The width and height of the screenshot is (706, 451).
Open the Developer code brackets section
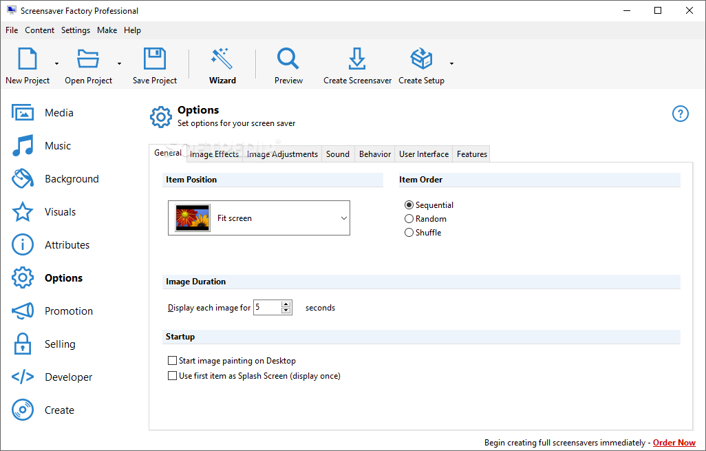point(52,377)
